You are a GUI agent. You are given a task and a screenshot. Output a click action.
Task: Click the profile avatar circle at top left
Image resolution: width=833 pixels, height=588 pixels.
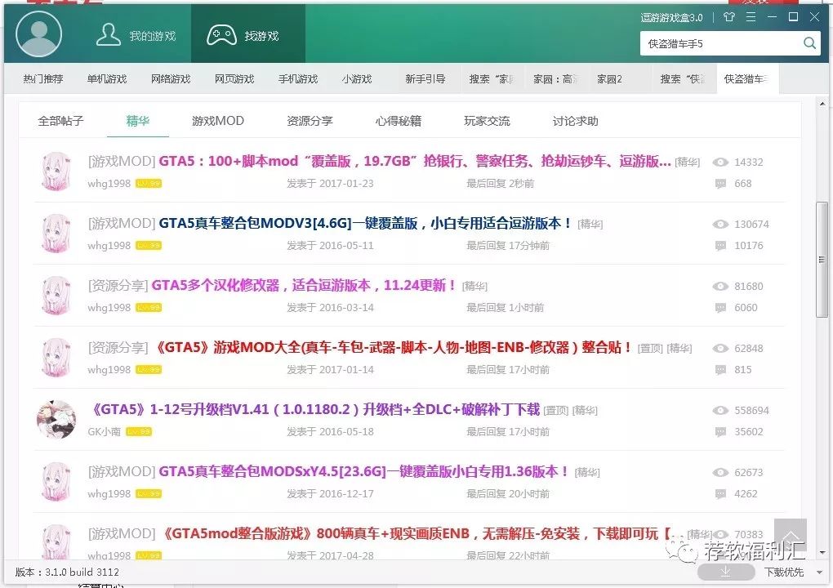tap(38, 33)
